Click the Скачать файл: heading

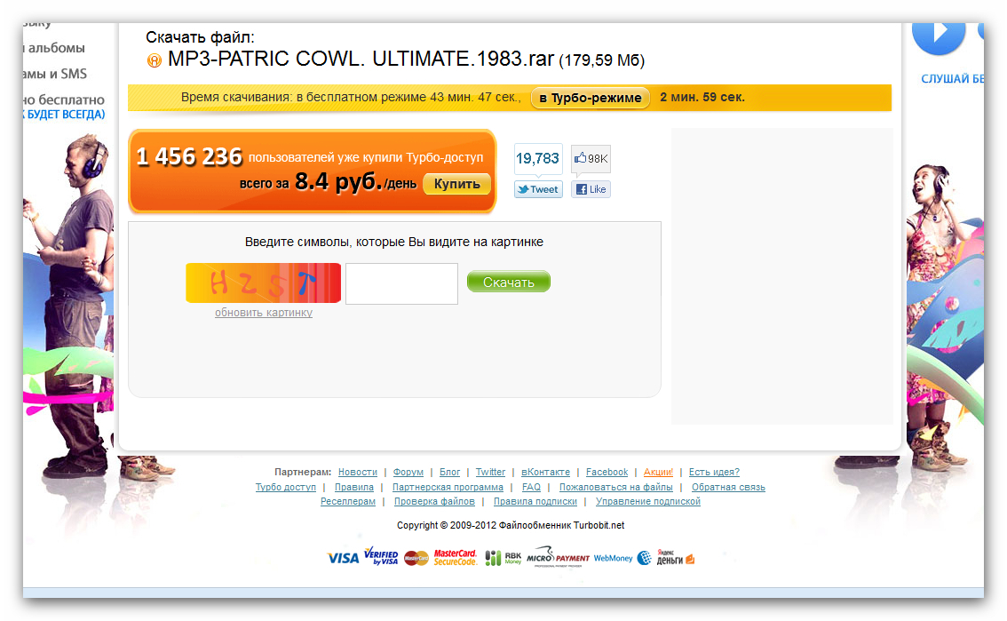[200, 37]
